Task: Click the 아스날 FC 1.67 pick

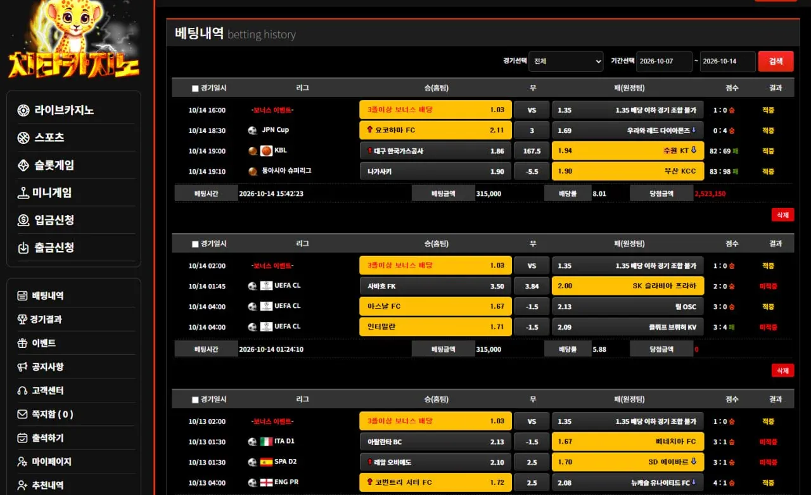Action: pyautogui.click(x=435, y=307)
